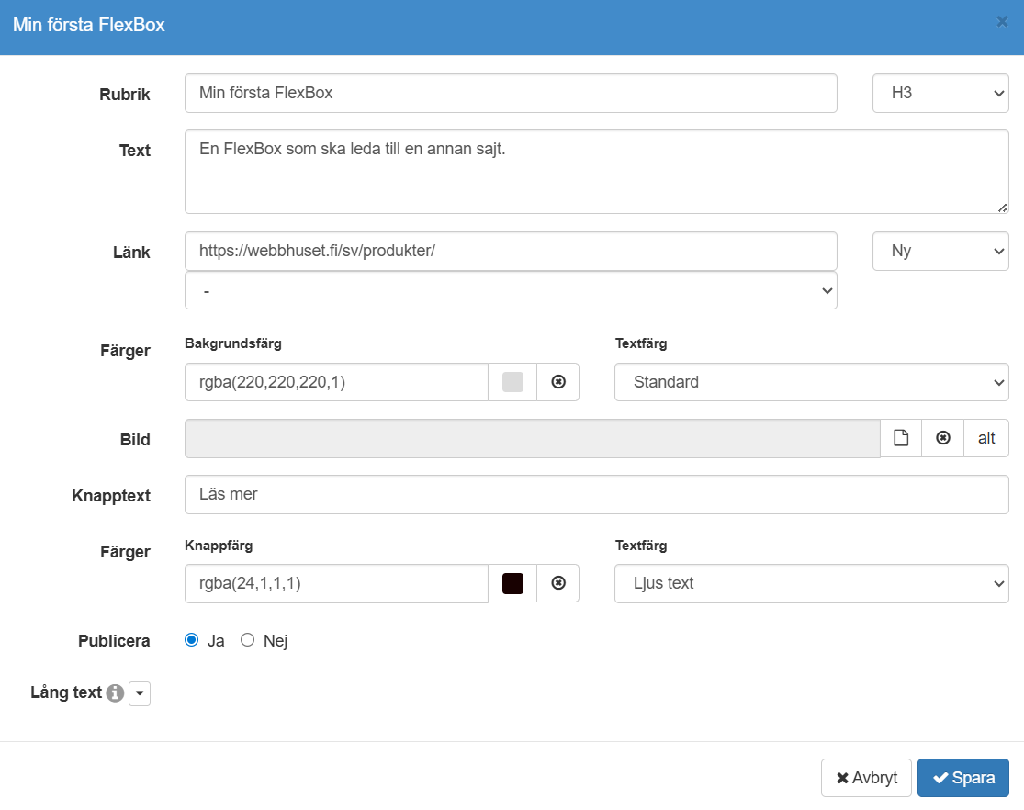1024x810 pixels.
Task: Expand the Lång text section
Action: click(140, 694)
